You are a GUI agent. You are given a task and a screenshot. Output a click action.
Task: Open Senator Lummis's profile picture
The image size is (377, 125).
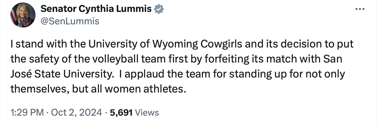[x=22, y=16]
